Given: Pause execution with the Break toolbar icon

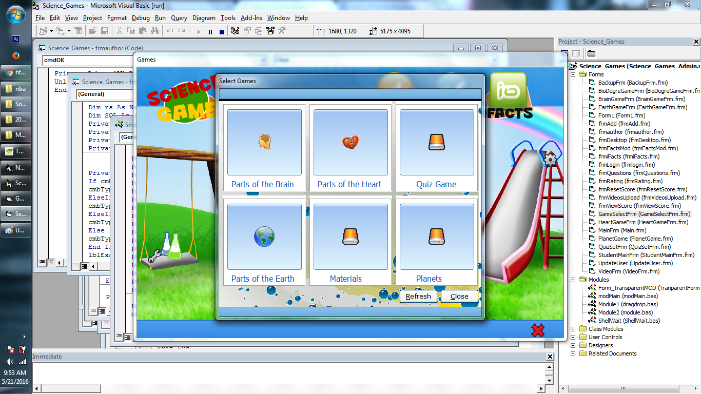Looking at the screenshot, I should pos(210,31).
